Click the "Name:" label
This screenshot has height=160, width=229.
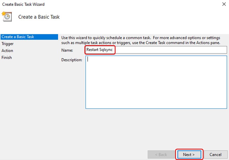(67, 50)
